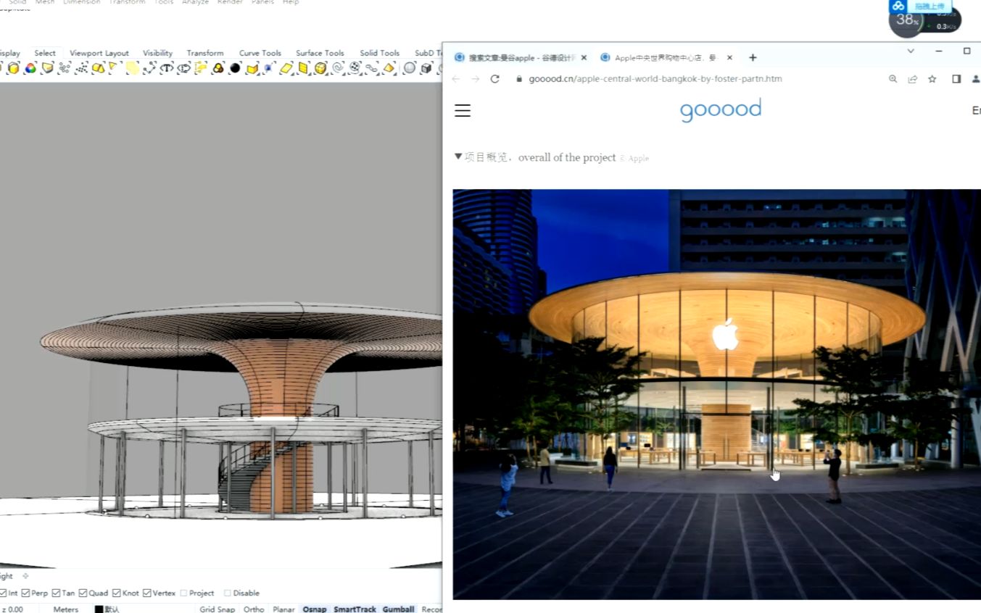The width and height of the screenshot is (981, 613).
Task: Bookmark this page with the star icon
Action: pos(932,79)
